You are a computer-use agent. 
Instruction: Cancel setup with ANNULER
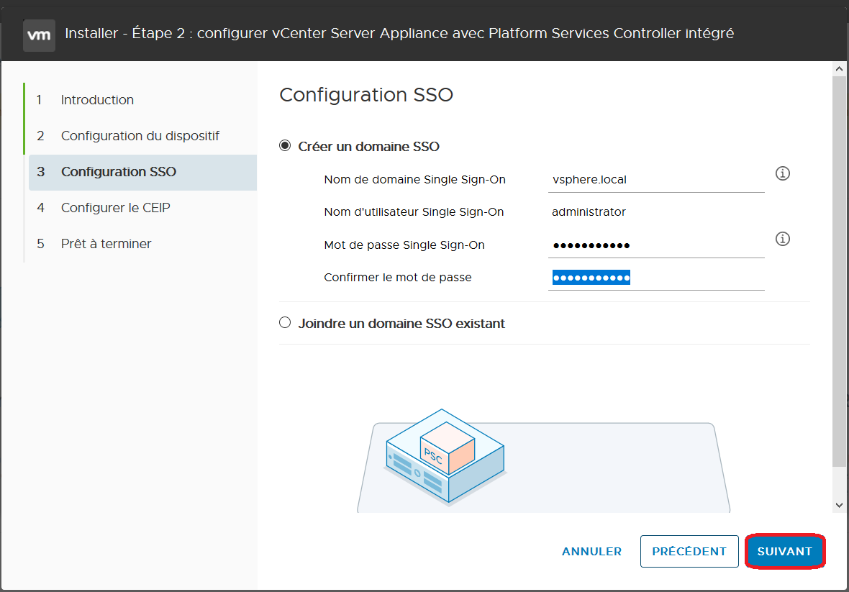(x=592, y=552)
